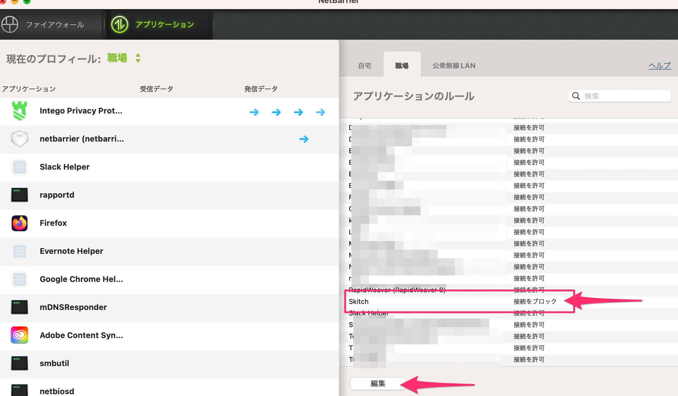Click the 受信データ column header
The height and width of the screenshot is (396, 678).
coord(156,89)
